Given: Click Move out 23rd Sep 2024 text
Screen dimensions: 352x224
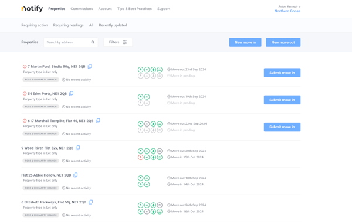Looking at the screenshot, I should [x=188, y=70].
